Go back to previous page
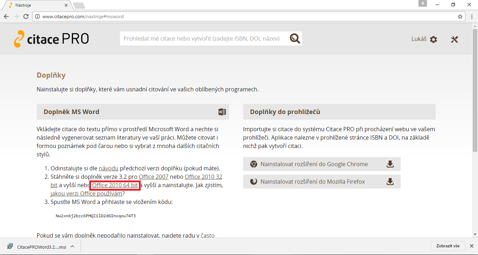The image size is (478, 255). 6,16
